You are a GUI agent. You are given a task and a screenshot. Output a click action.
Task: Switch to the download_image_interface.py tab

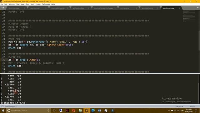103,8
